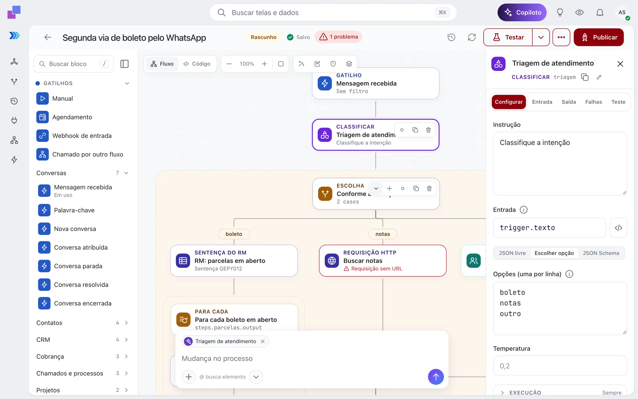
Task: Go back with the left arrow
Action: 48,37
